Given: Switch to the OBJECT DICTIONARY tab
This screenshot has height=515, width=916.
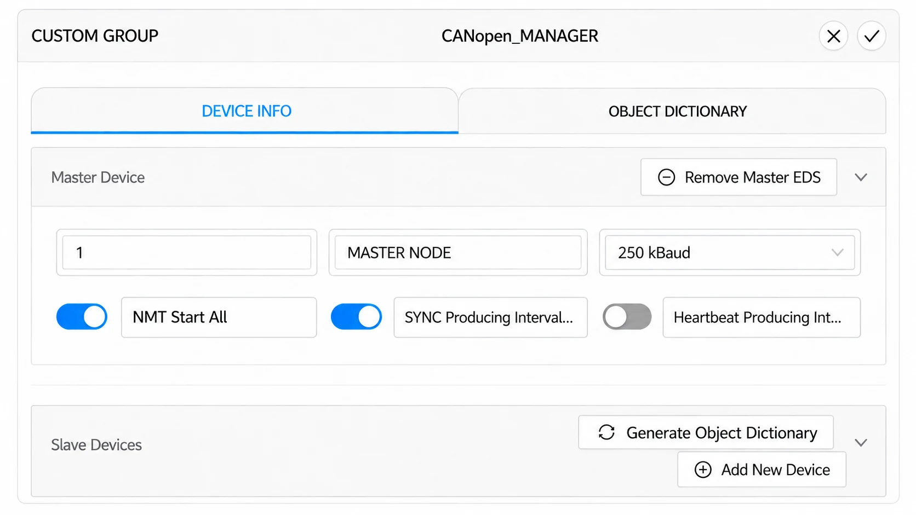Looking at the screenshot, I should tap(672, 111).
